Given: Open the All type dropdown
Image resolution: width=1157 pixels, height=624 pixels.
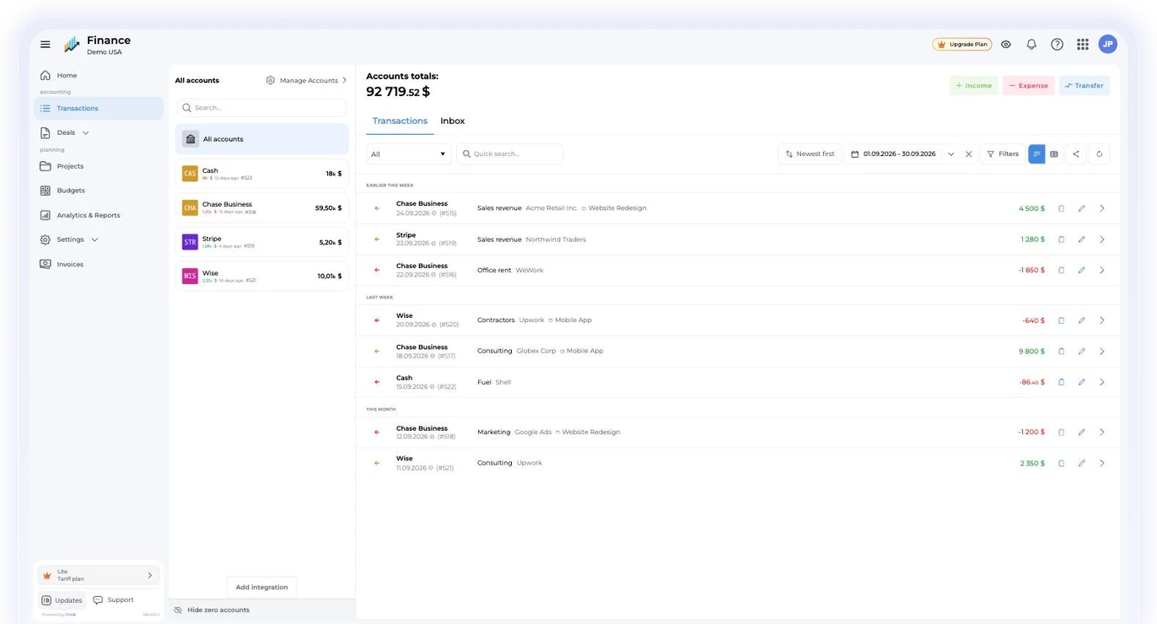Looking at the screenshot, I should point(409,154).
